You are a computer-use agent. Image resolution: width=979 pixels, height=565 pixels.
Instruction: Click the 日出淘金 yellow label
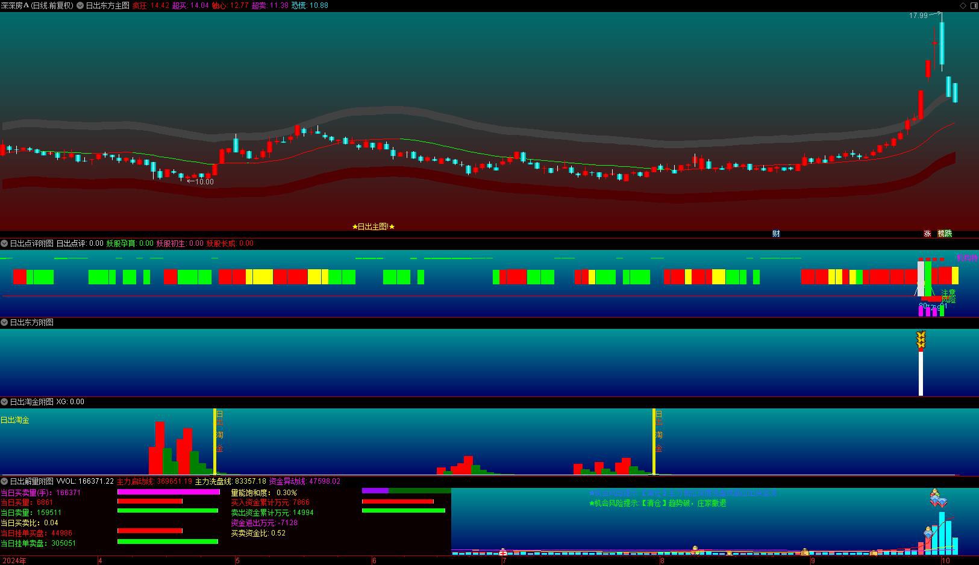click(14, 420)
